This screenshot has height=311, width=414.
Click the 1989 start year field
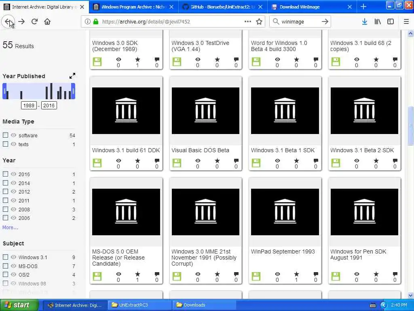pos(29,106)
